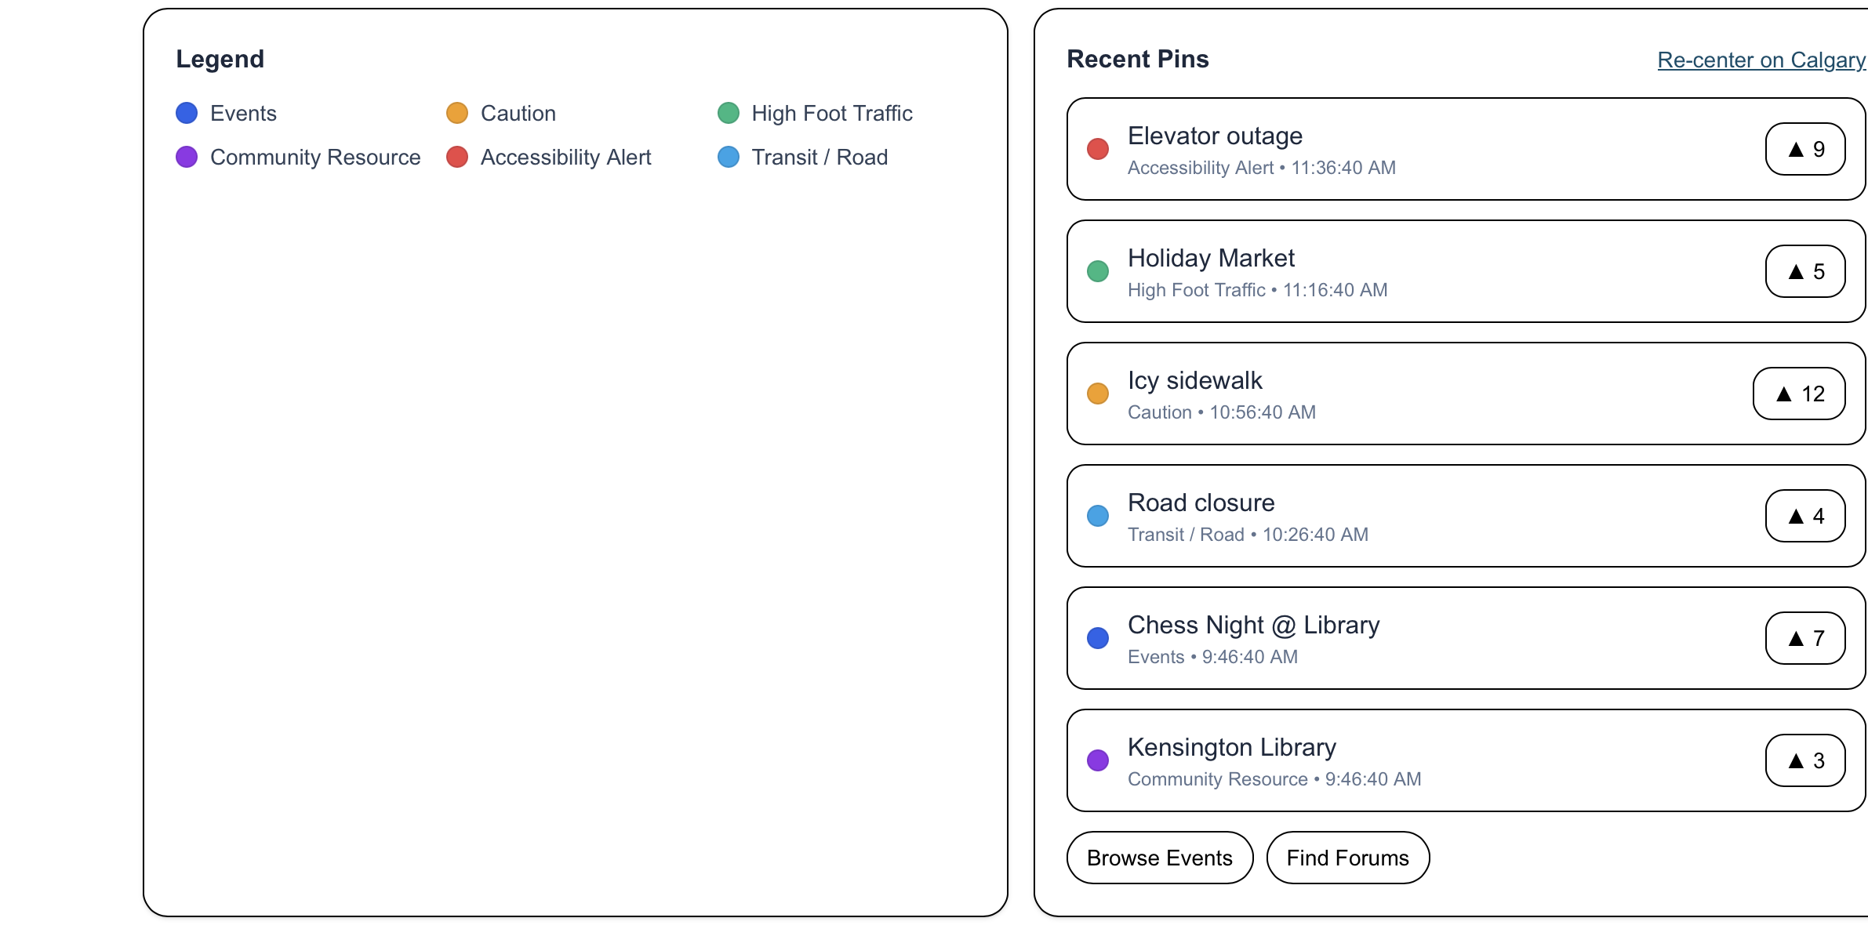Click the purple Community Resource legend dot
This screenshot has height=936, width=1868.
tap(187, 157)
